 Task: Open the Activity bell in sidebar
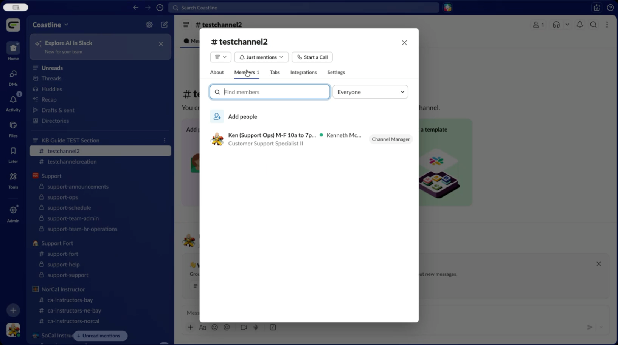coord(13,100)
